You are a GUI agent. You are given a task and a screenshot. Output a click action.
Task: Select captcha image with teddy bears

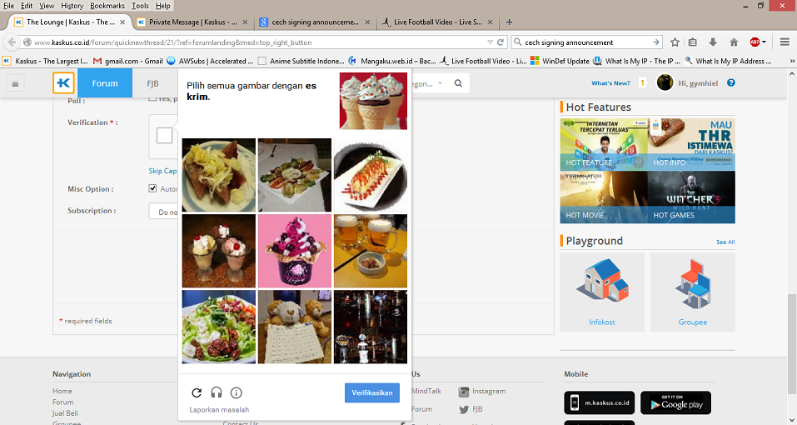click(295, 327)
